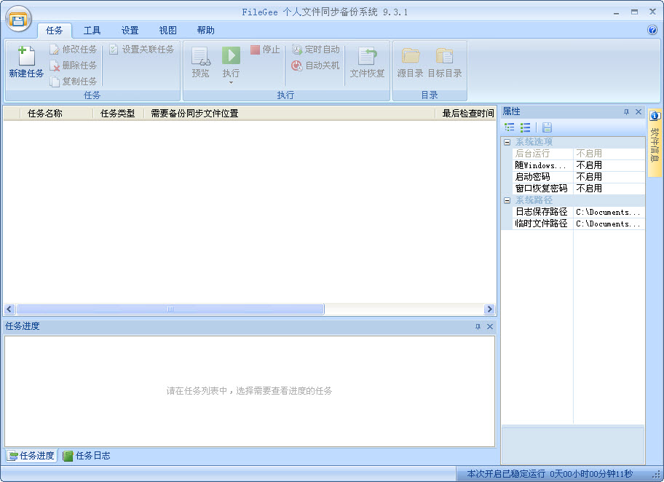This screenshot has height=482, width=664.
Task: Click path value of 临时文件路径
Action: click(608, 224)
